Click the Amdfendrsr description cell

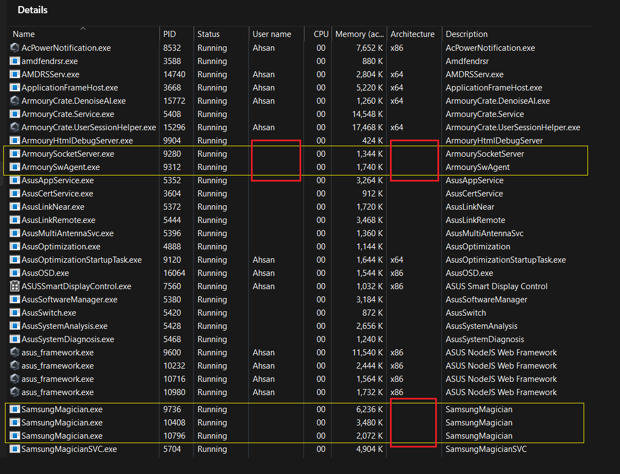point(467,61)
